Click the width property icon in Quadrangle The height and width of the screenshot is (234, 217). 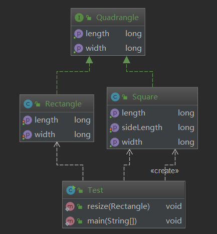[78, 48]
